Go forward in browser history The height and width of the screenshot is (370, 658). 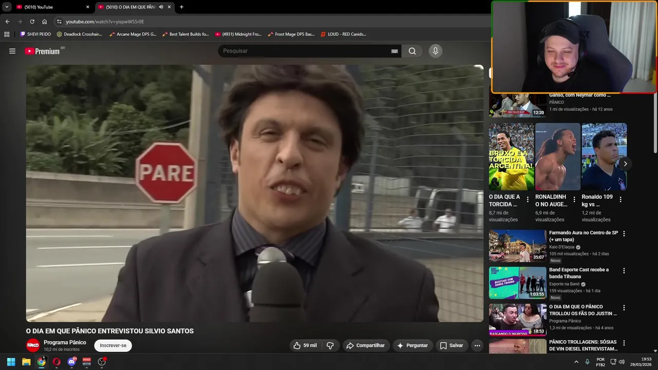[x=20, y=22]
